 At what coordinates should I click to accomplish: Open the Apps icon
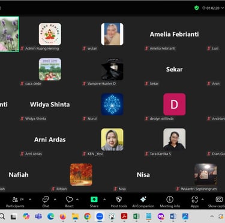[194, 202]
